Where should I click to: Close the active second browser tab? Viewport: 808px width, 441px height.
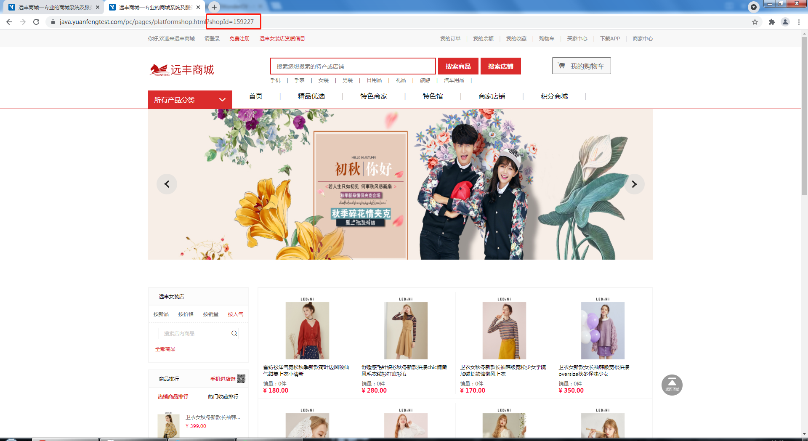coord(198,7)
